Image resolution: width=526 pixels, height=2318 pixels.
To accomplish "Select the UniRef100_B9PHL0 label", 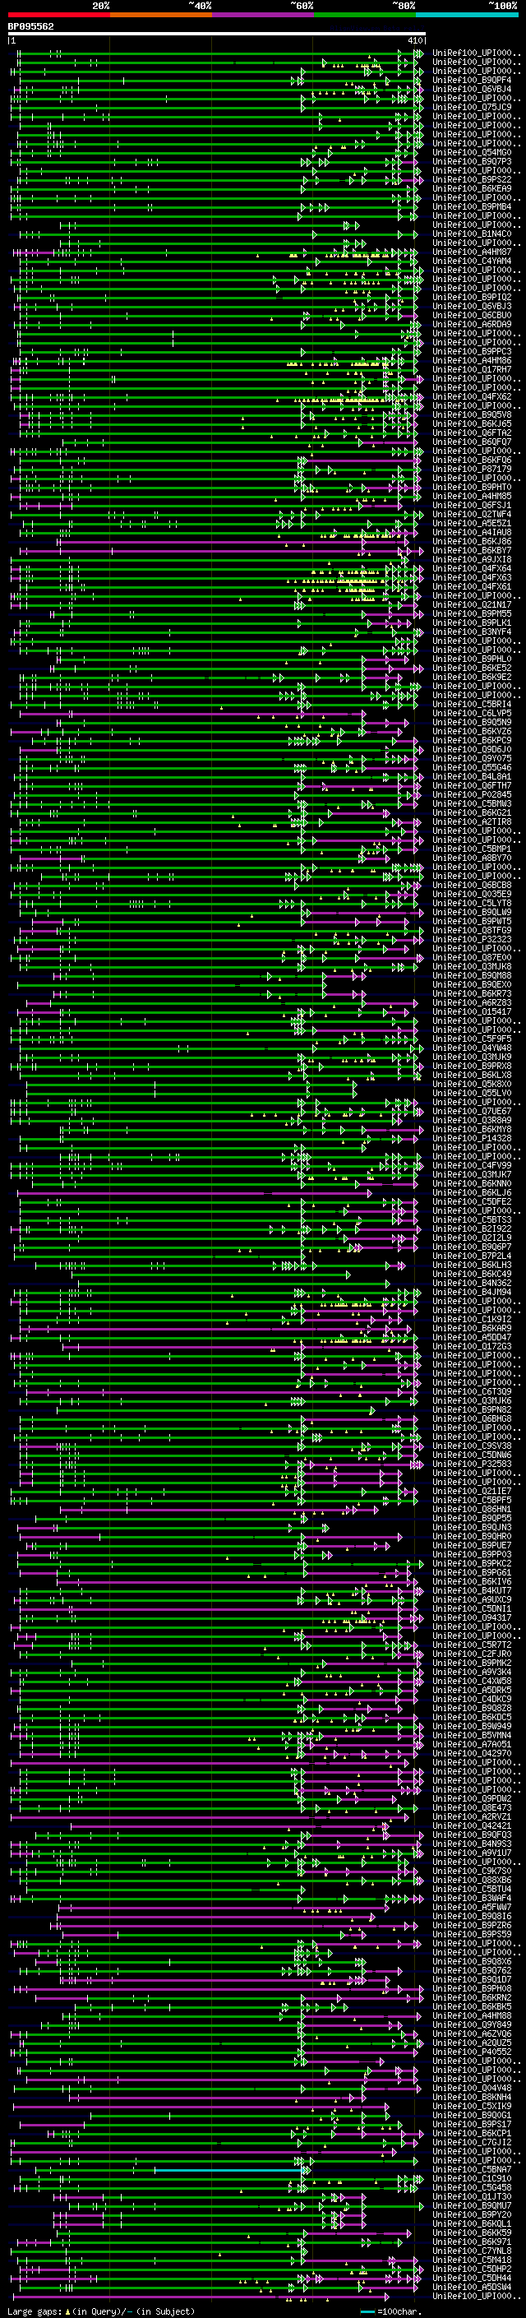I will click(x=472, y=659).
